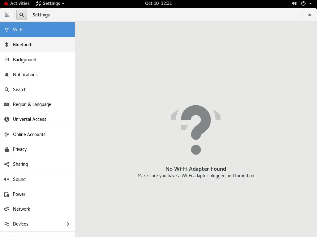Open Notifications bell in sidebar
The width and height of the screenshot is (317, 237).
[x=7, y=75]
